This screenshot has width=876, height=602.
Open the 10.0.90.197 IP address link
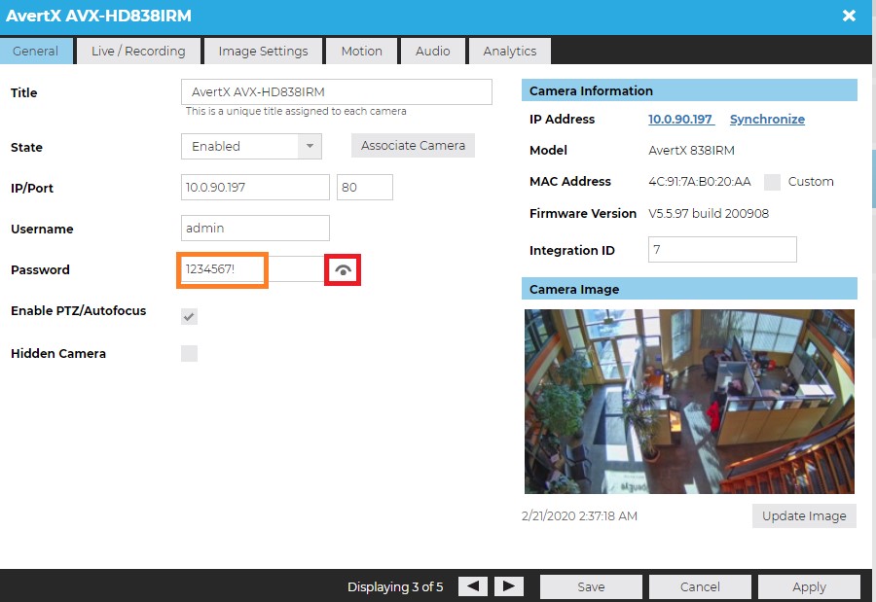[x=680, y=119]
